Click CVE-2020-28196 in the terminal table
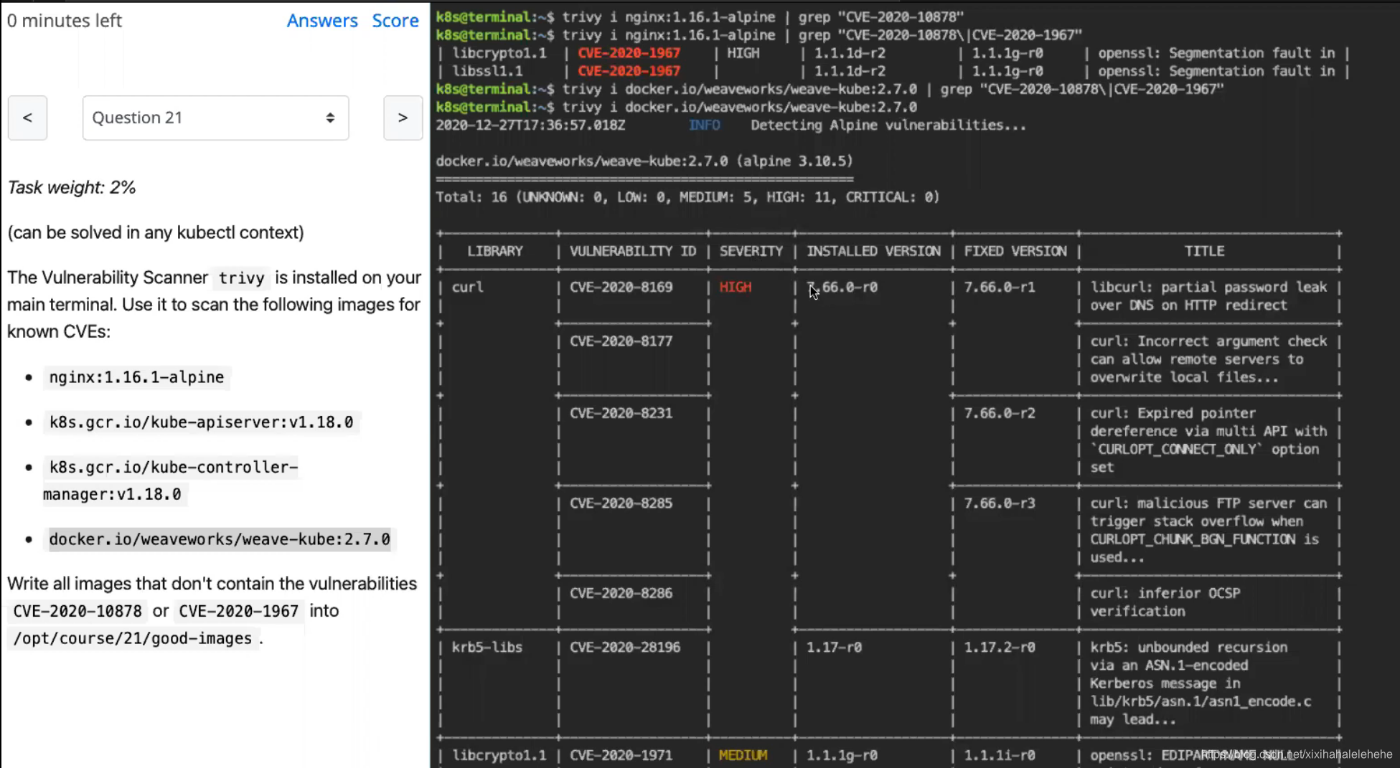Viewport: 1400px width, 768px height. point(625,648)
